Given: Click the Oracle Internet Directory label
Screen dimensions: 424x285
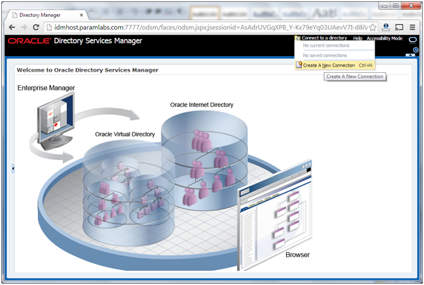Looking at the screenshot, I should 201,105.
